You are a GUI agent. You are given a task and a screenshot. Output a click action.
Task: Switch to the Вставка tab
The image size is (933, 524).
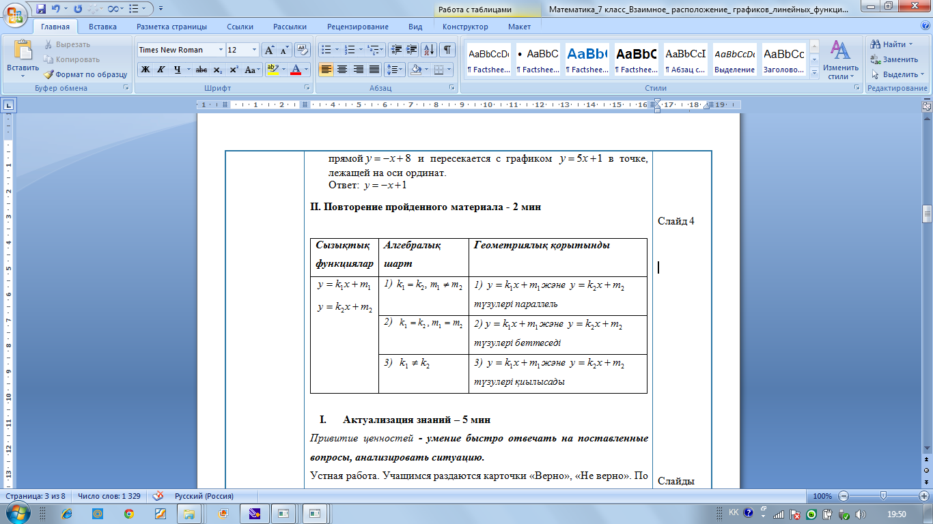pyautogui.click(x=102, y=27)
